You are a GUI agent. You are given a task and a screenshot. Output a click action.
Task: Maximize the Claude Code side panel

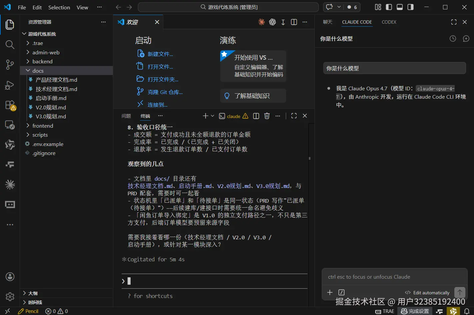454,22
